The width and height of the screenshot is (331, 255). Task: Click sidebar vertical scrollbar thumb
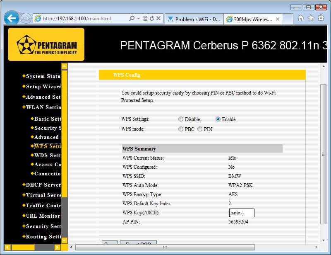(x=65, y=134)
